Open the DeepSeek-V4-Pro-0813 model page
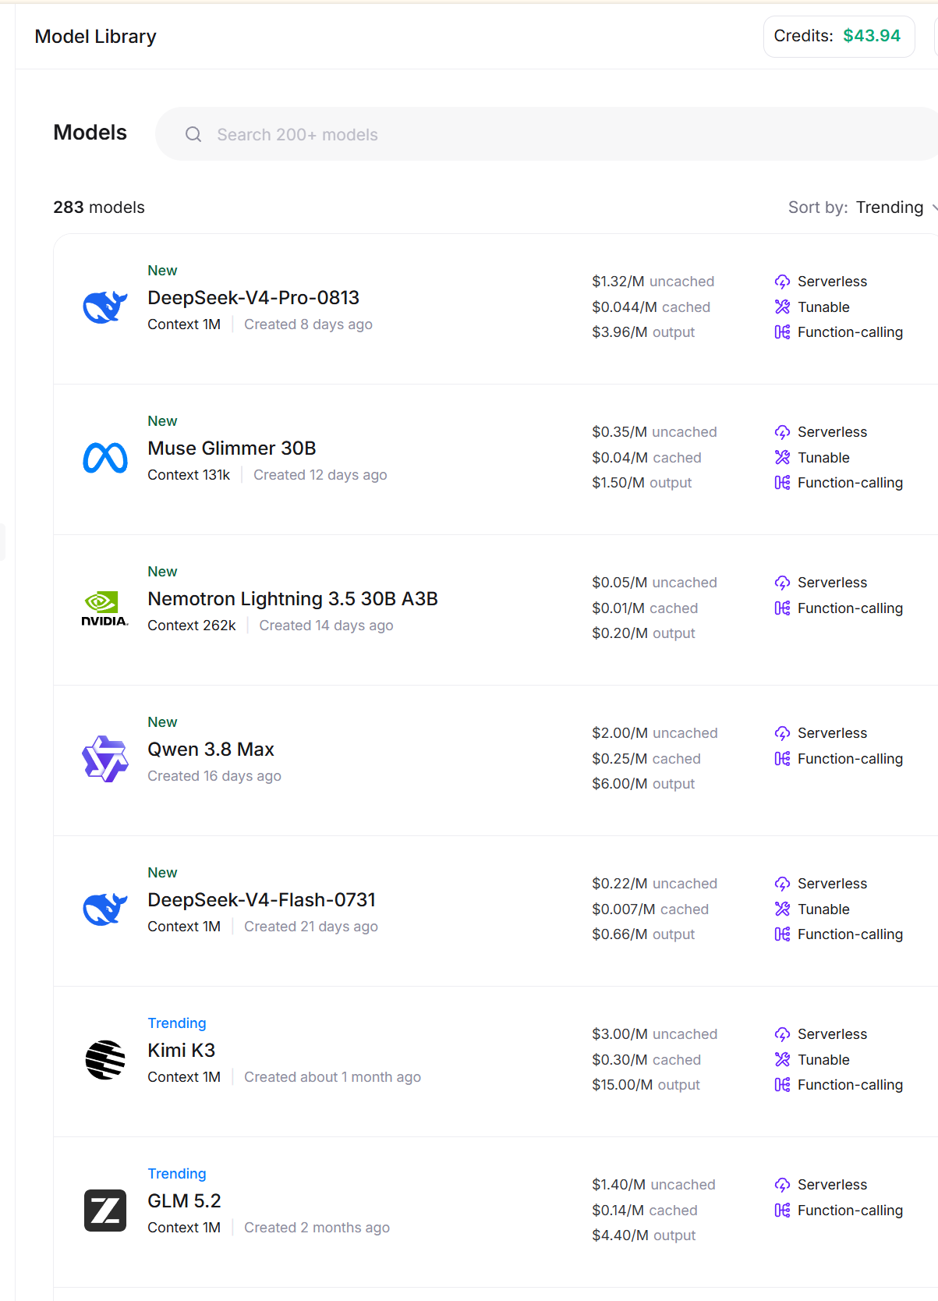The height and width of the screenshot is (1301, 938). pos(253,298)
